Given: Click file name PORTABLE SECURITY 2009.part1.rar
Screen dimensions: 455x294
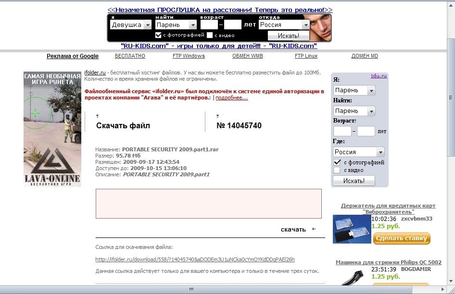Looking at the screenshot, I should 170,149.
